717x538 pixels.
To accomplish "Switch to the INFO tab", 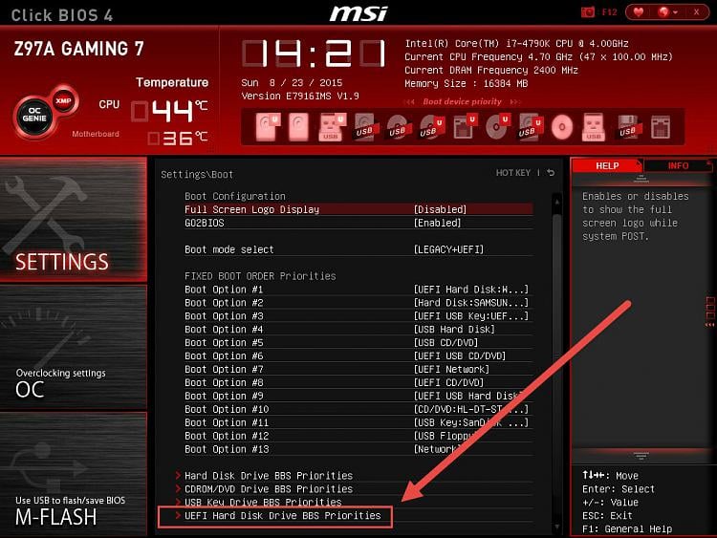I will (x=678, y=165).
